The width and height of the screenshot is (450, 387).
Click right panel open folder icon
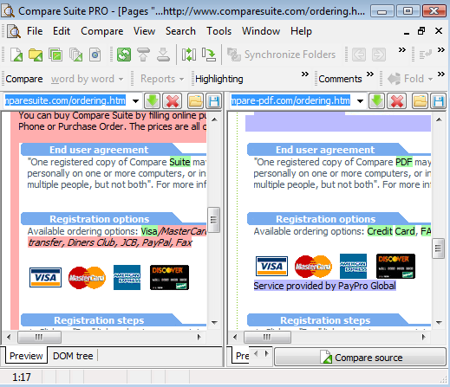coord(420,101)
